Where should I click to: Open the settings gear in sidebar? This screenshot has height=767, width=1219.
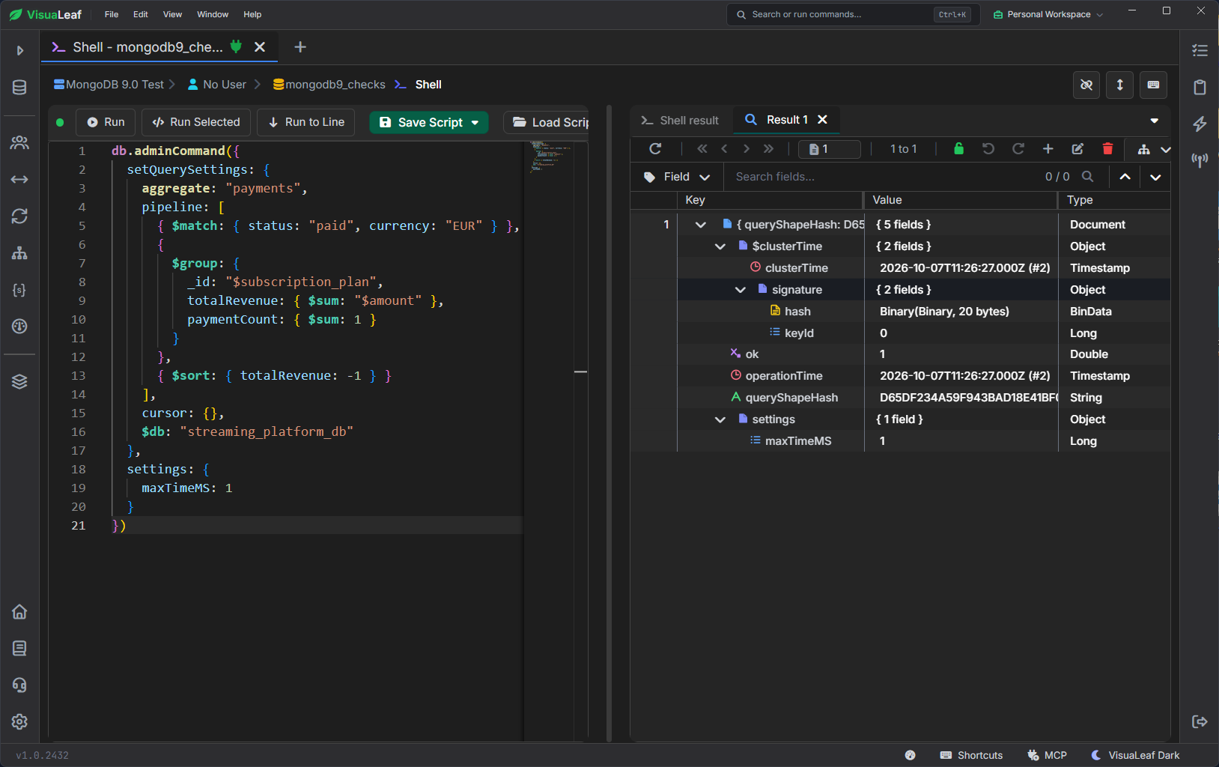tap(19, 721)
